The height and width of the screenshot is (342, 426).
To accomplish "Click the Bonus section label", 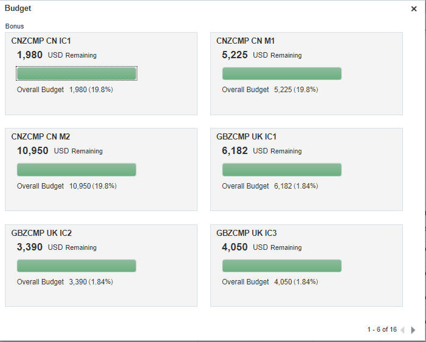I will [15, 27].
